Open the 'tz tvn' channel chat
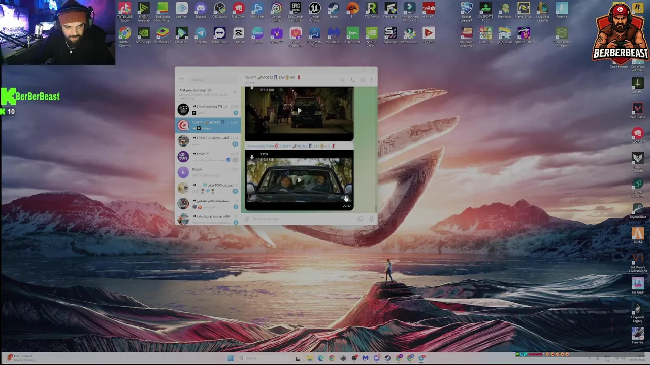 [208, 156]
